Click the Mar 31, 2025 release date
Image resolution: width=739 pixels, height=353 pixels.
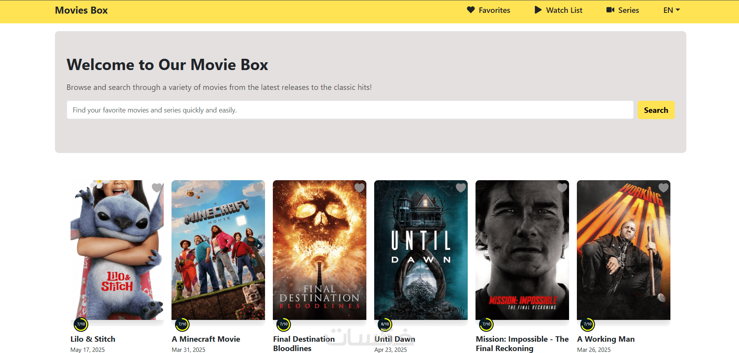[x=189, y=349]
